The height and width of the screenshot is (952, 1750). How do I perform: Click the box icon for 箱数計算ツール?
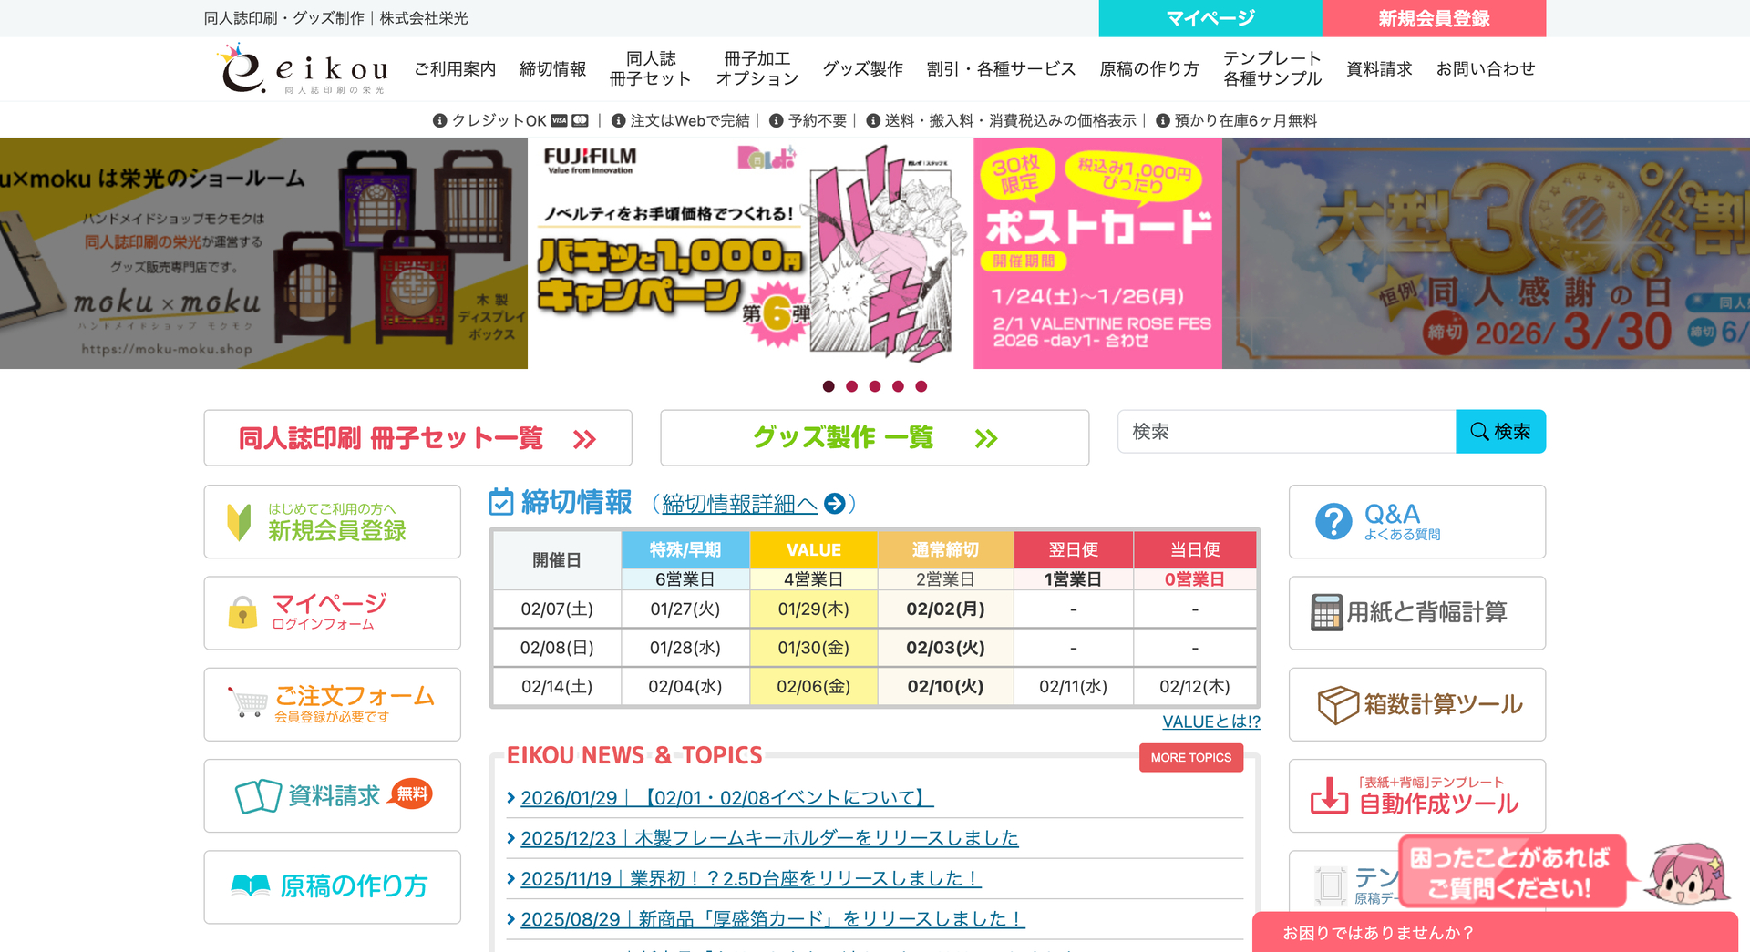coord(1337,704)
